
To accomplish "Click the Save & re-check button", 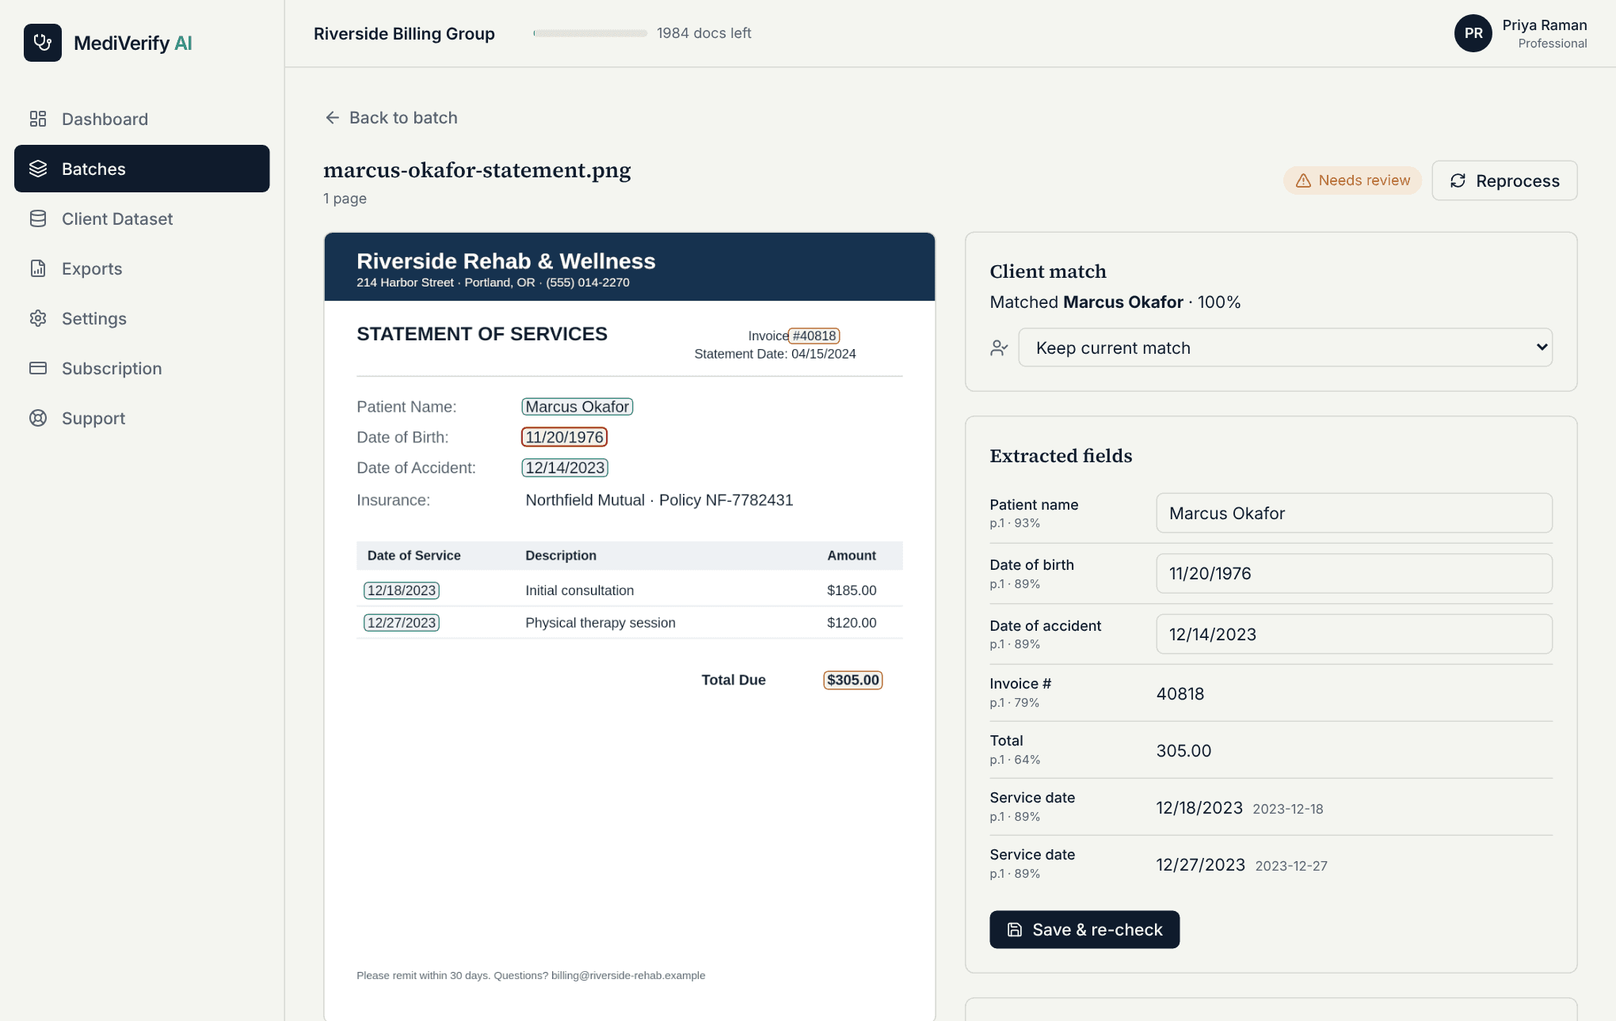I will pos(1084,929).
